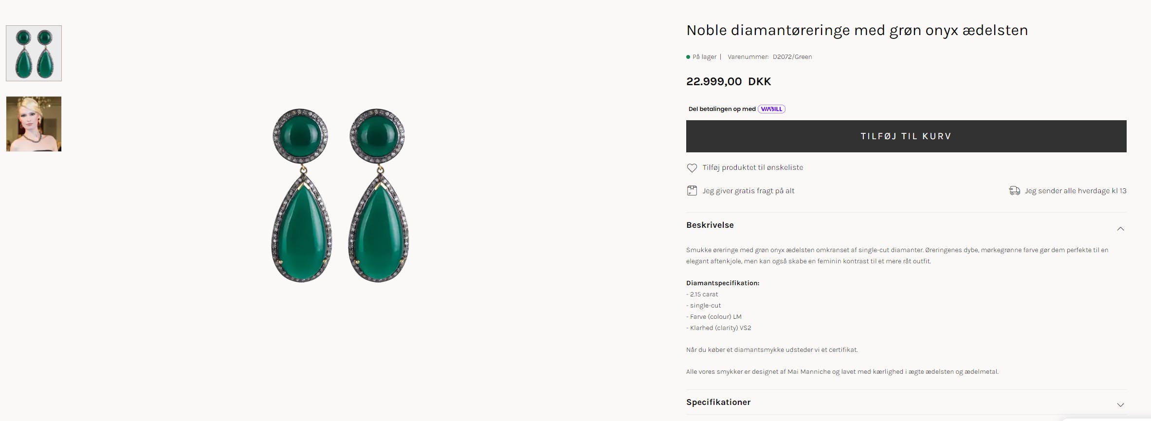Click the green in-stock dot
Viewport: 1151px width, 421px height.
coord(688,57)
